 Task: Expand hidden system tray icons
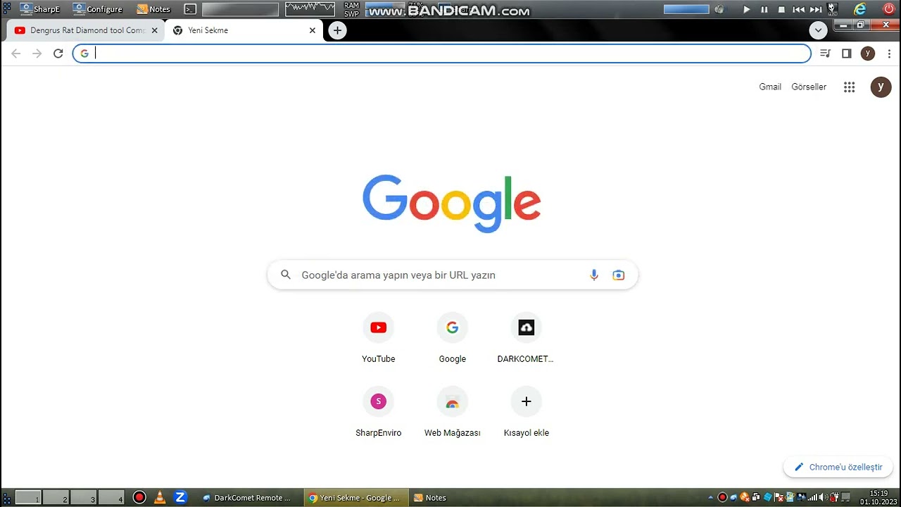coord(711,497)
